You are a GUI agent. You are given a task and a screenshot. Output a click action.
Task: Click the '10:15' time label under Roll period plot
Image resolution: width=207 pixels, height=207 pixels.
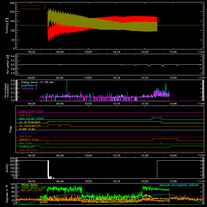click(117, 78)
